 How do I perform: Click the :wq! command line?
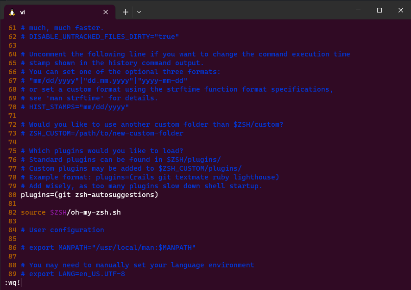point(13,283)
